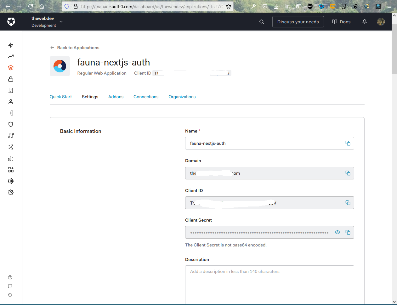Bookmark this page with the star icon
Viewport: 397px width, 305px height.
coord(229,6)
